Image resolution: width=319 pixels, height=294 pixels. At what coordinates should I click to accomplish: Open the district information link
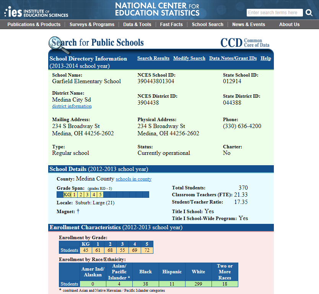[x=72, y=106]
